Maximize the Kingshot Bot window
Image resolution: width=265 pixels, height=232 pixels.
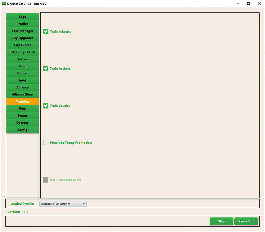(248, 4)
